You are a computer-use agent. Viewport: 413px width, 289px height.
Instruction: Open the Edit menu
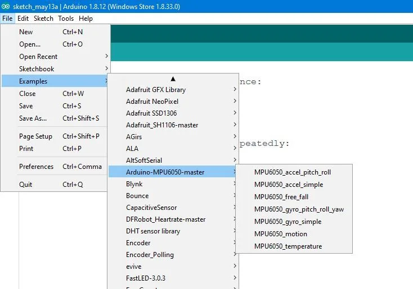pos(23,19)
